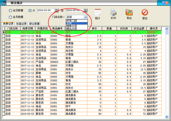Click the 商品编号 column header
This screenshot has width=171, height=121.
point(58,29)
